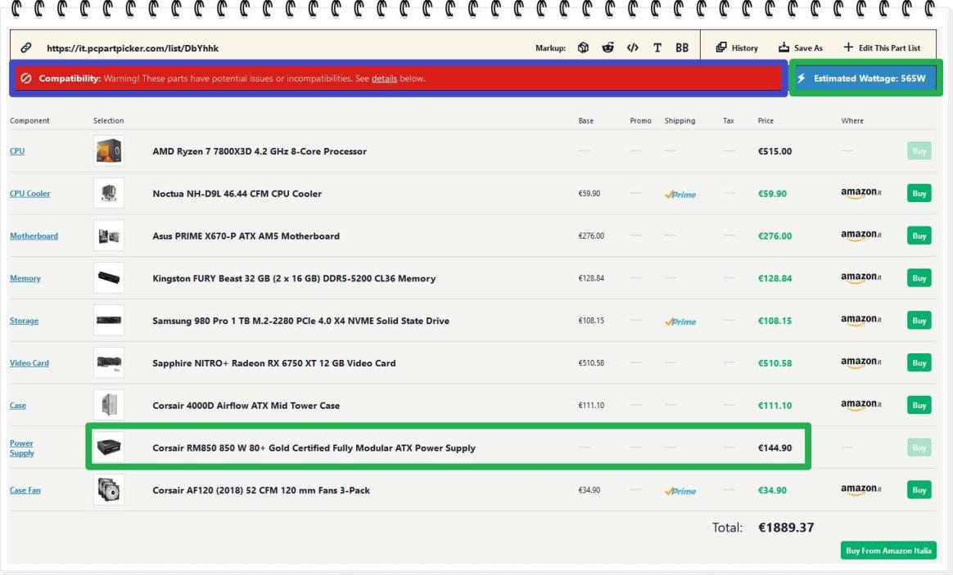This screenshot has height=575, width=953.
Task: Open the History menu item
Action: click(x=737, y=48)
